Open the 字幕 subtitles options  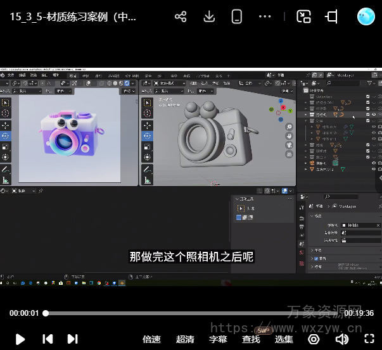218,339
